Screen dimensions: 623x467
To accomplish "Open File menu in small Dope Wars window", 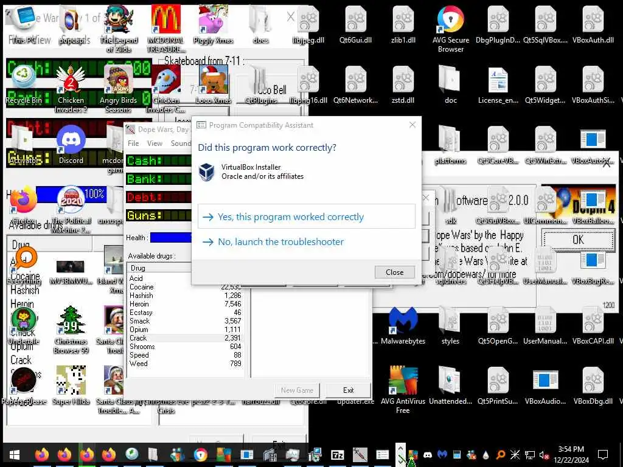I will (133, 144).
